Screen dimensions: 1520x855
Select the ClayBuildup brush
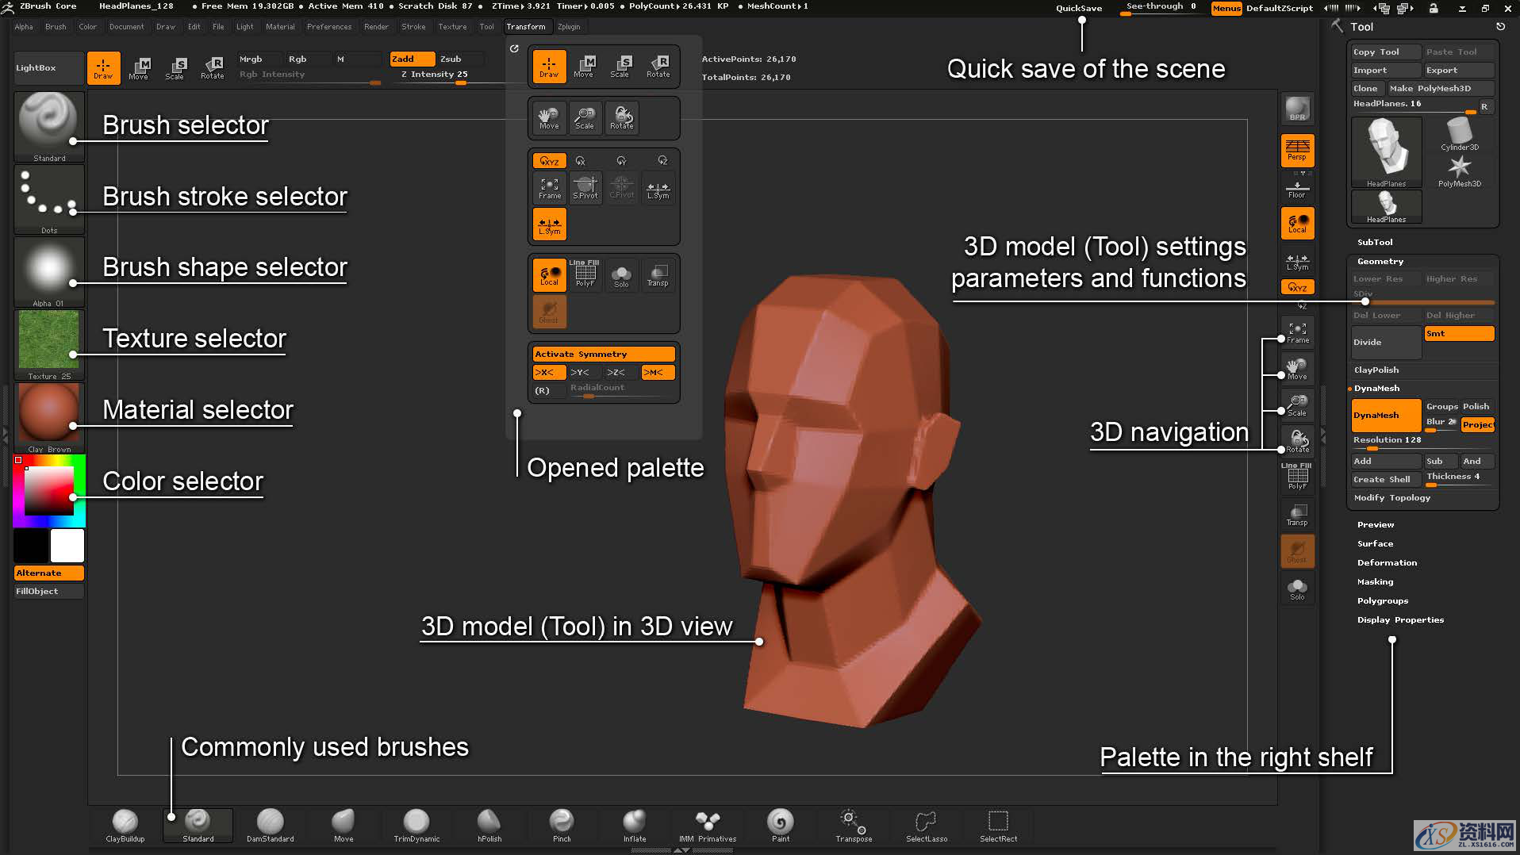124,825
